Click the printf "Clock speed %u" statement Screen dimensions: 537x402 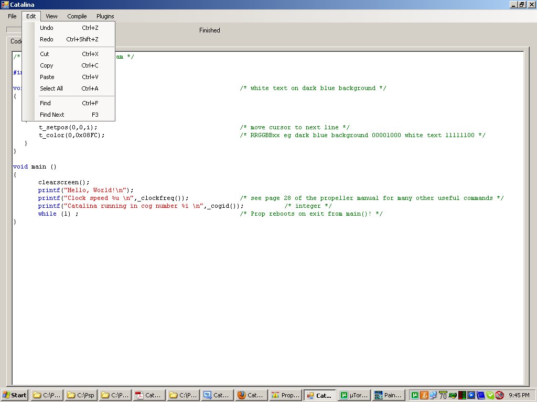click(113, 198)
